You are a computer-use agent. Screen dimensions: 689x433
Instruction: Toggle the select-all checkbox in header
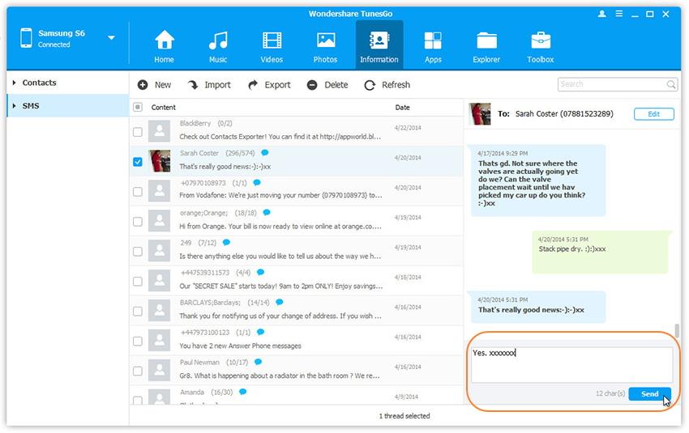pyautogui.click(x=138, y=107)
